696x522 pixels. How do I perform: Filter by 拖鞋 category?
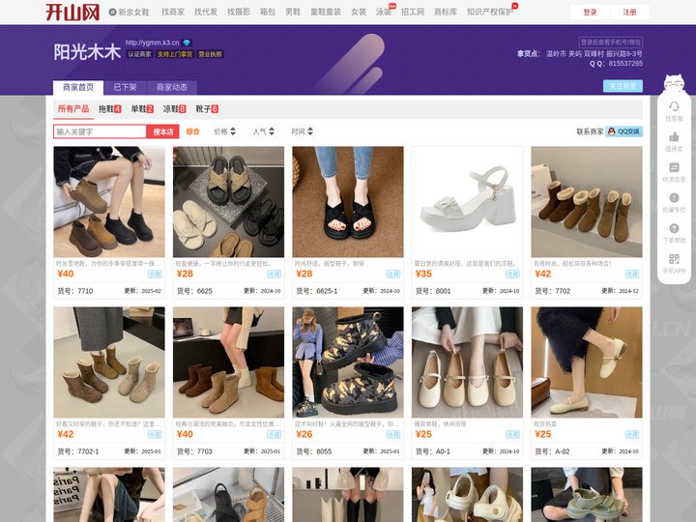[x=109, y=108]
